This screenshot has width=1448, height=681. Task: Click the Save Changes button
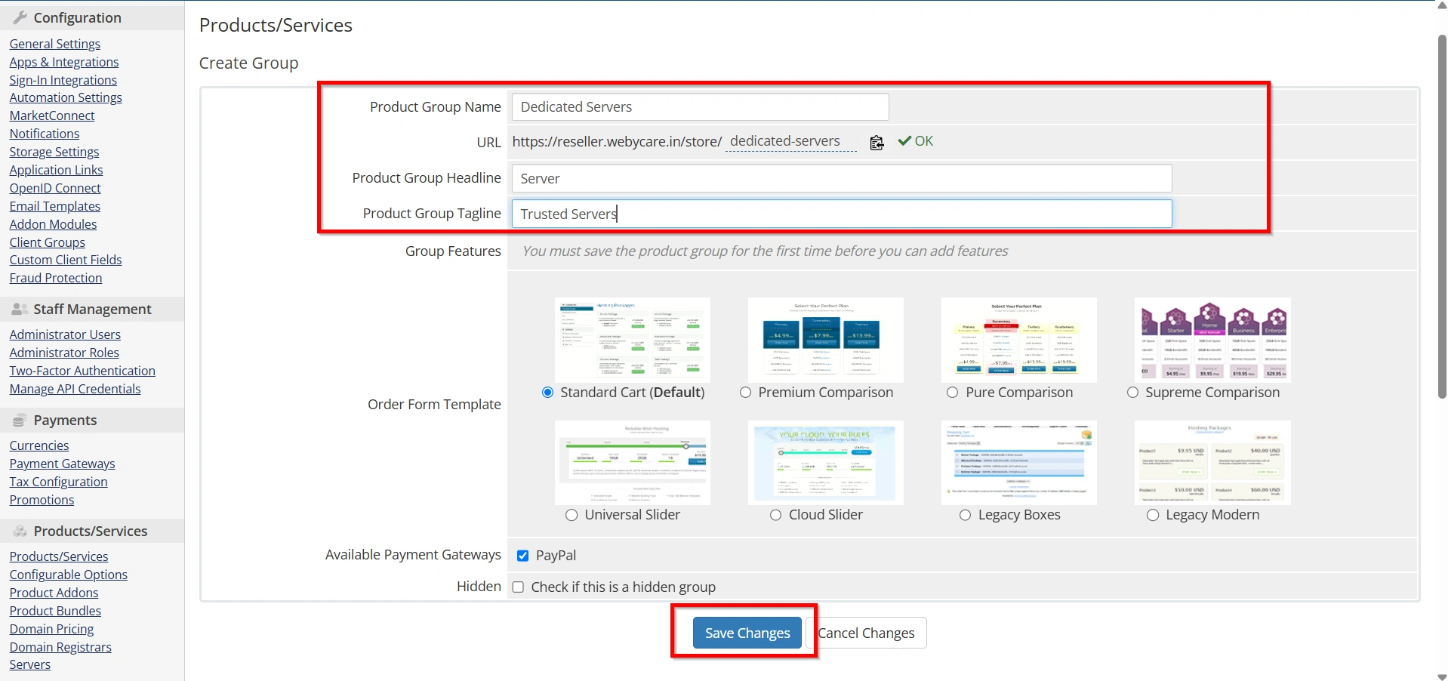(747, 633)
